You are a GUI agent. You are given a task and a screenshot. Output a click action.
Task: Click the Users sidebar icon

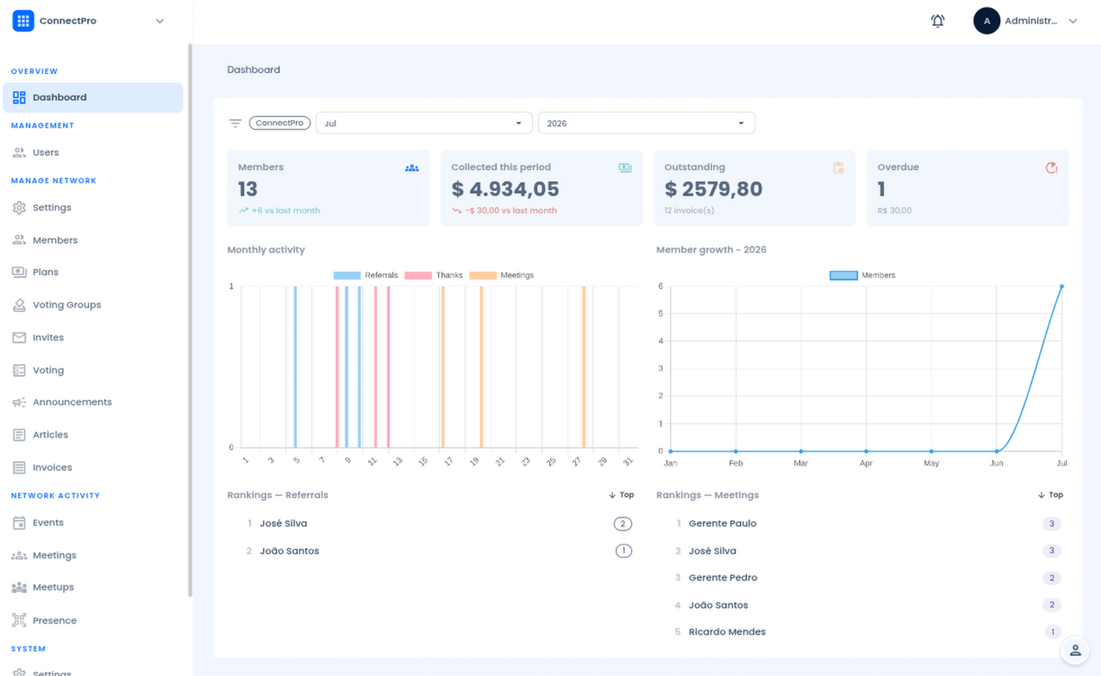pos(19,152)
